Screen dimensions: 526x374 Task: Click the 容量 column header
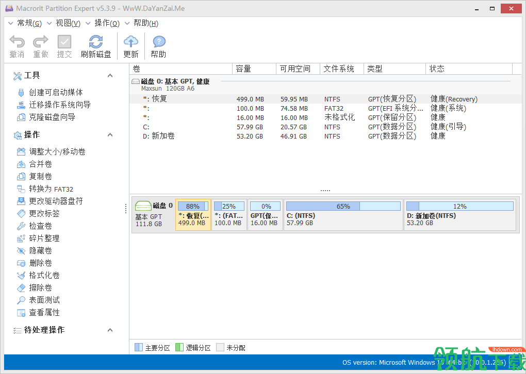pos(254,69)
